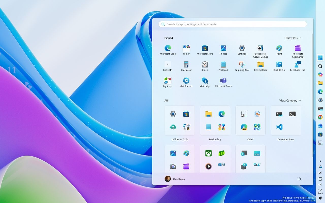The image size is (325, 203).
Task: Launch Feedback Hub
Action: coord(298,66)
